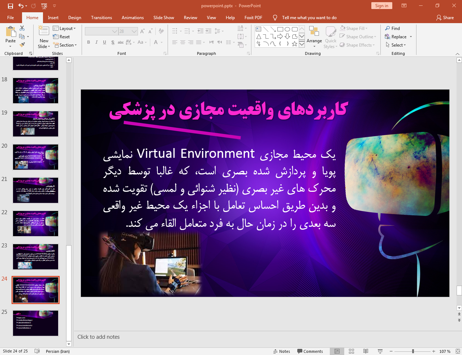
Task: Toggle Bold formatting
Action: coord(88,42)
